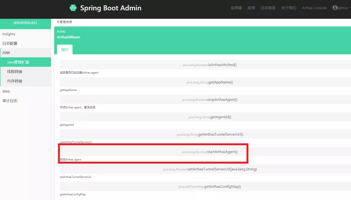Go to 日志报表 in the top navigation
The height and width of the screenshot is (200, 351).
[x=268, y=8]
